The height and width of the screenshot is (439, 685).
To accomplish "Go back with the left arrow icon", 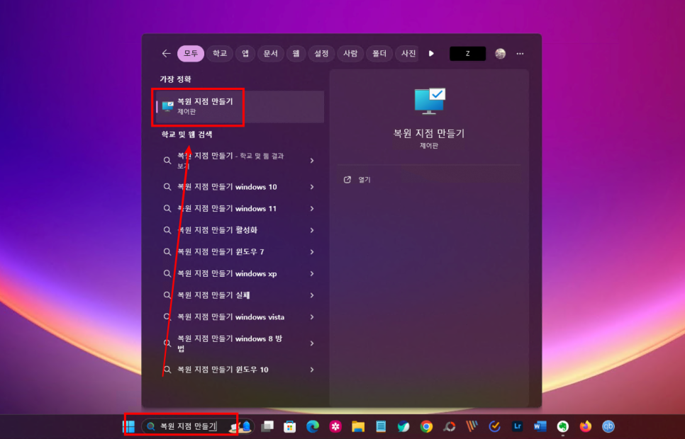I will [x=166, y=54].
